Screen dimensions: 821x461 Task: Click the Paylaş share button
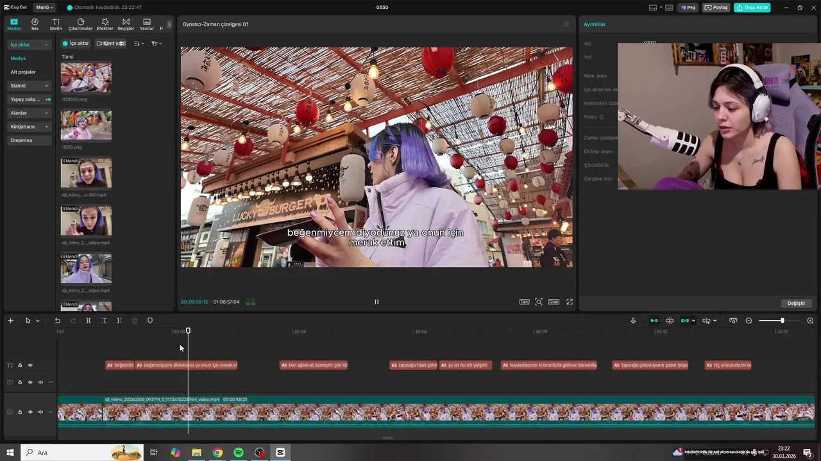pyautogui.click(x=716, y=8)
